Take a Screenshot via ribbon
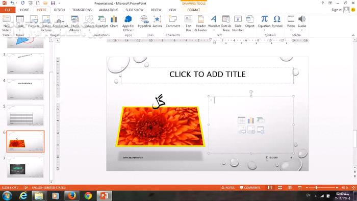This screenshot has height=201, width=357. [60, 21]
